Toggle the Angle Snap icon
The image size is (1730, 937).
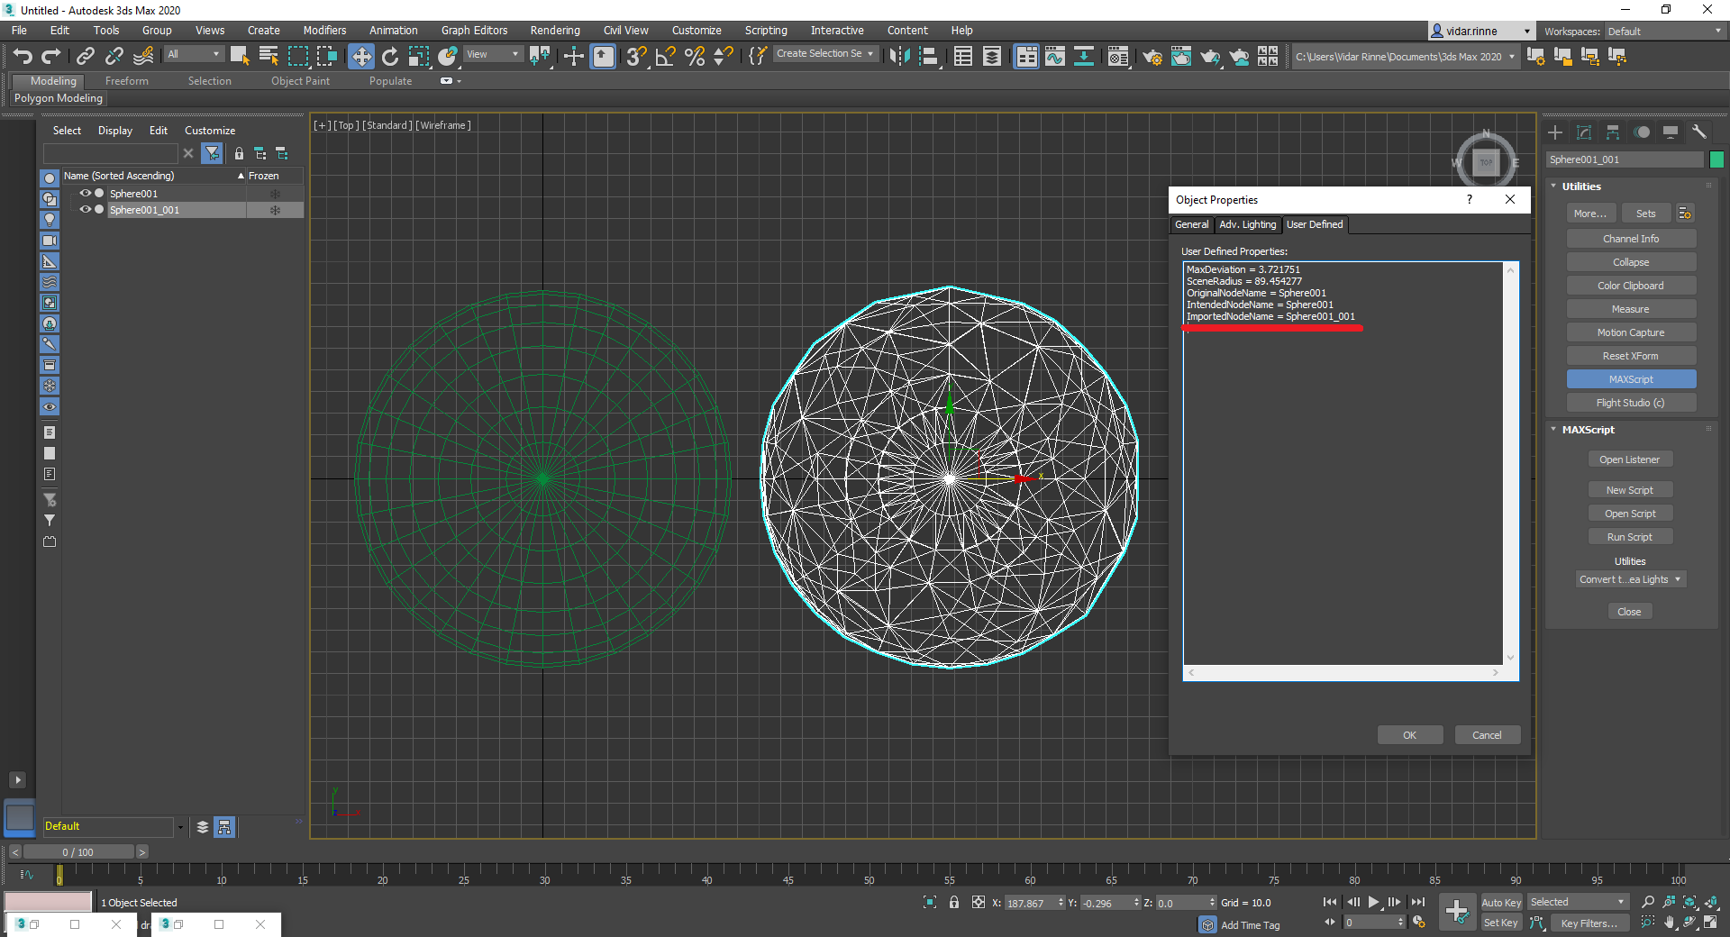[666, 57]
